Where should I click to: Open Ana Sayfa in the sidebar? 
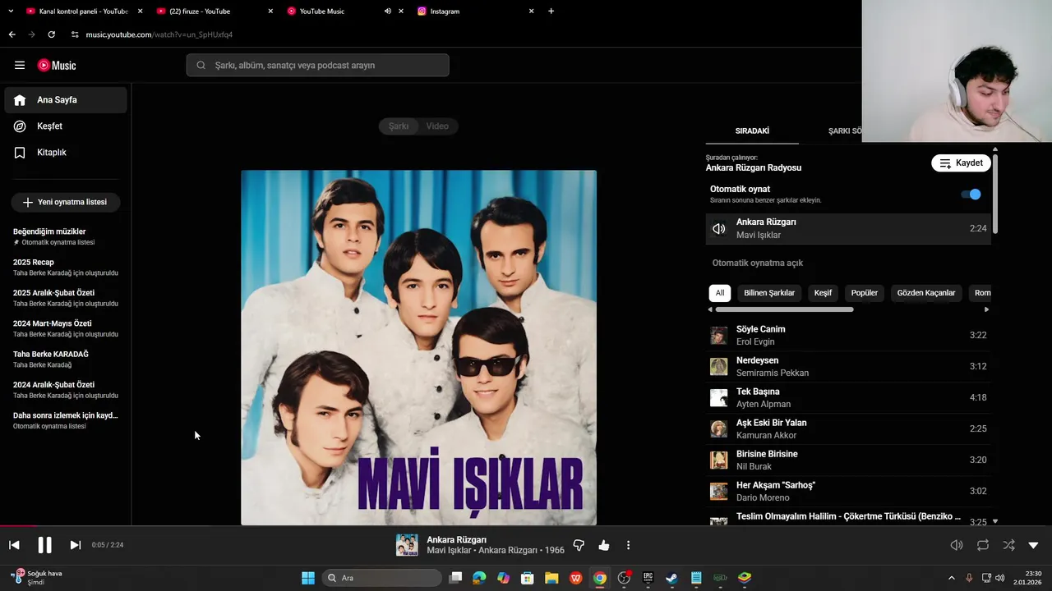[66, 100]
